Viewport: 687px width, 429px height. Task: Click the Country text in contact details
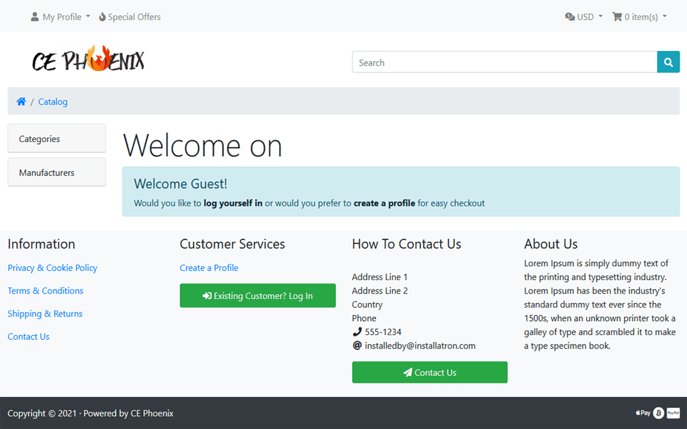(x=367, y=304)
